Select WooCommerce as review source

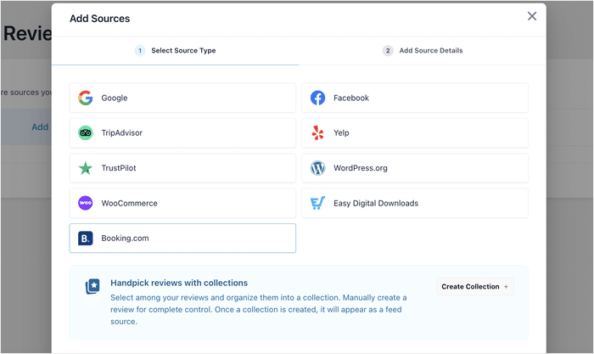pyautogui.click(x=182, y=203)
